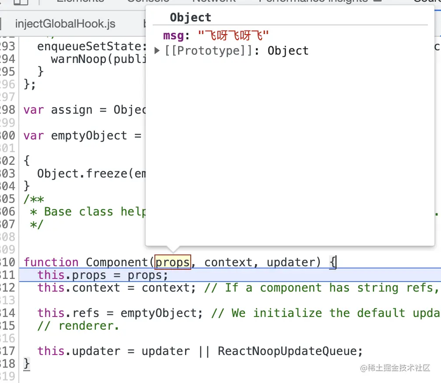This screenshot has height=383, width=441.
Task: Toggle breakpoint on the var assign line gutter
Action: [x=7, y=110]
